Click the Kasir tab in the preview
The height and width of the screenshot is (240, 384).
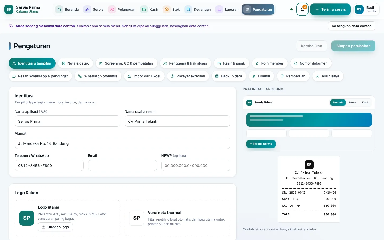coord(365,102)
